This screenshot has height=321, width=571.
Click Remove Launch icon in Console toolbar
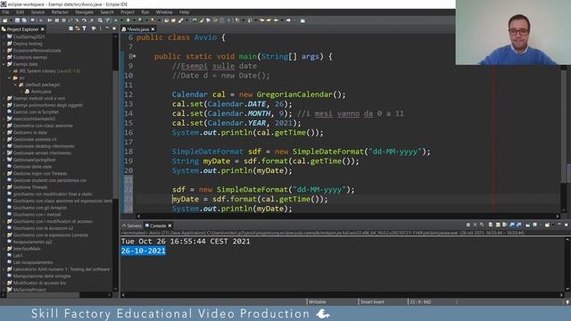[x=475, y=225]
